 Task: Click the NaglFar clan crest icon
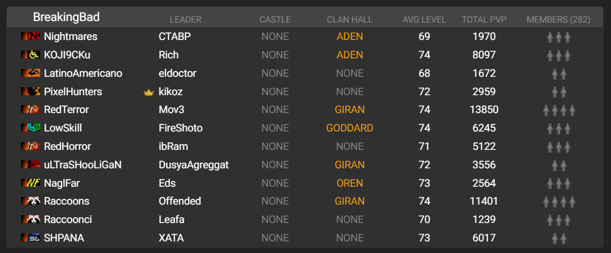tap(31, 183)
